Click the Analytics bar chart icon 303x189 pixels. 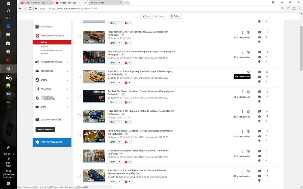point(37,89)
